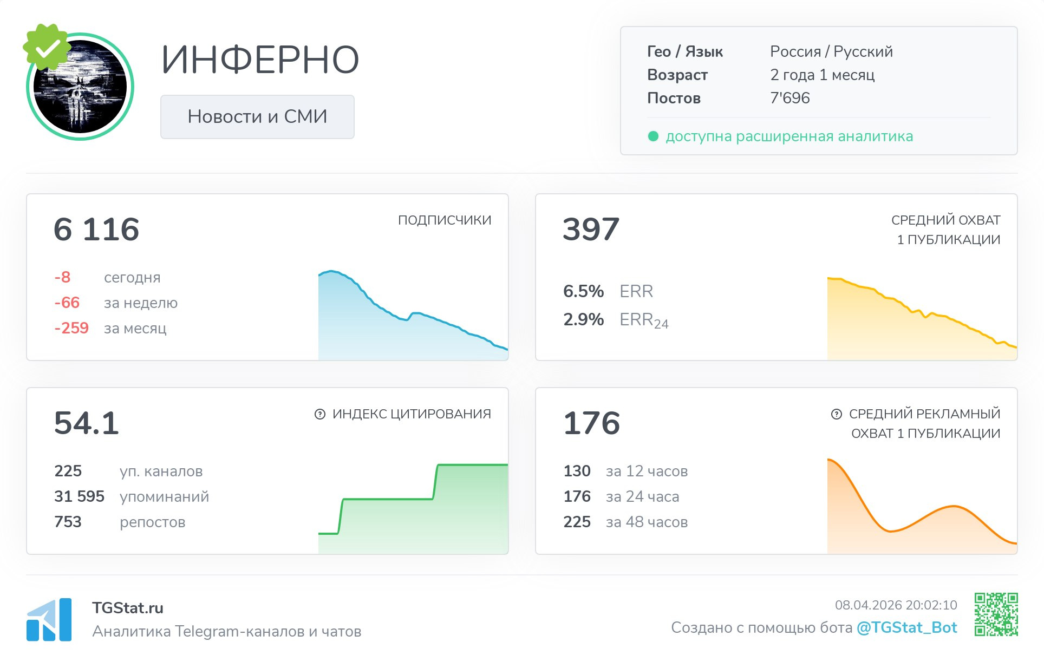Click the 6 116 subscribers count

(96, 229)
